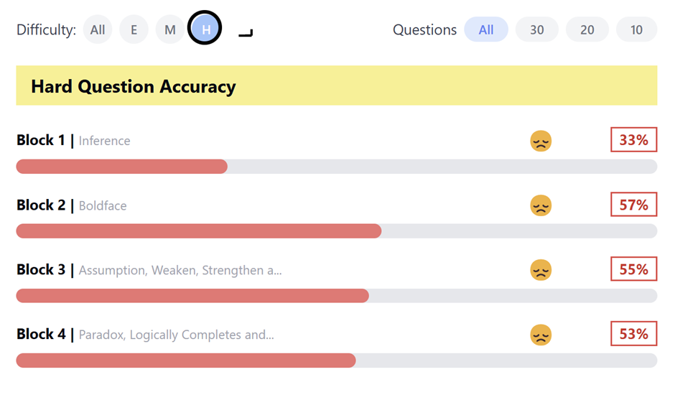Click Block 3 accuracy progress bar
The image size is (675, 400).
coord(336,296)
